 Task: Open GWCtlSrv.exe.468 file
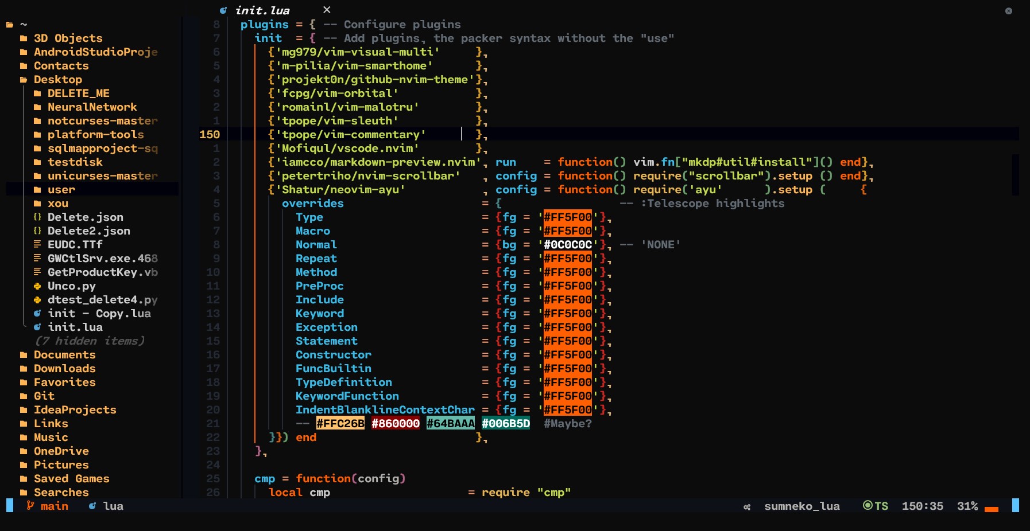[102, 259]
